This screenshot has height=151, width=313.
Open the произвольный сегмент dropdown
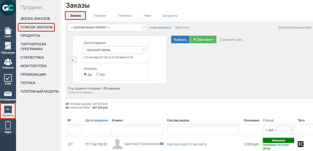tap(107, 27)
